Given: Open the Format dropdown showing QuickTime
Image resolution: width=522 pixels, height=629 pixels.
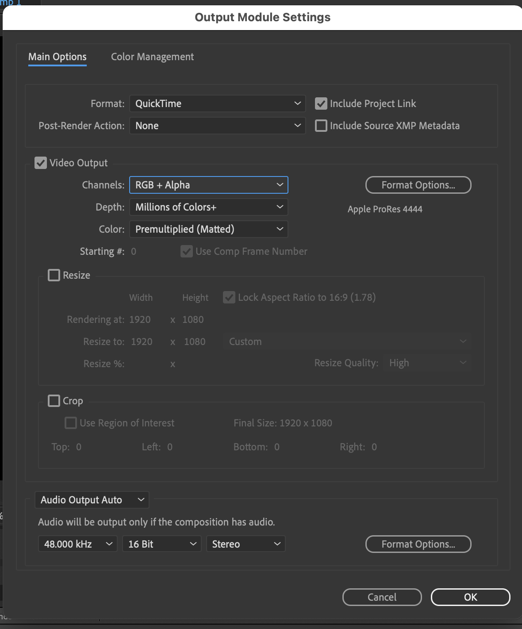Looking at the screenshot, I should click(217, 104).
